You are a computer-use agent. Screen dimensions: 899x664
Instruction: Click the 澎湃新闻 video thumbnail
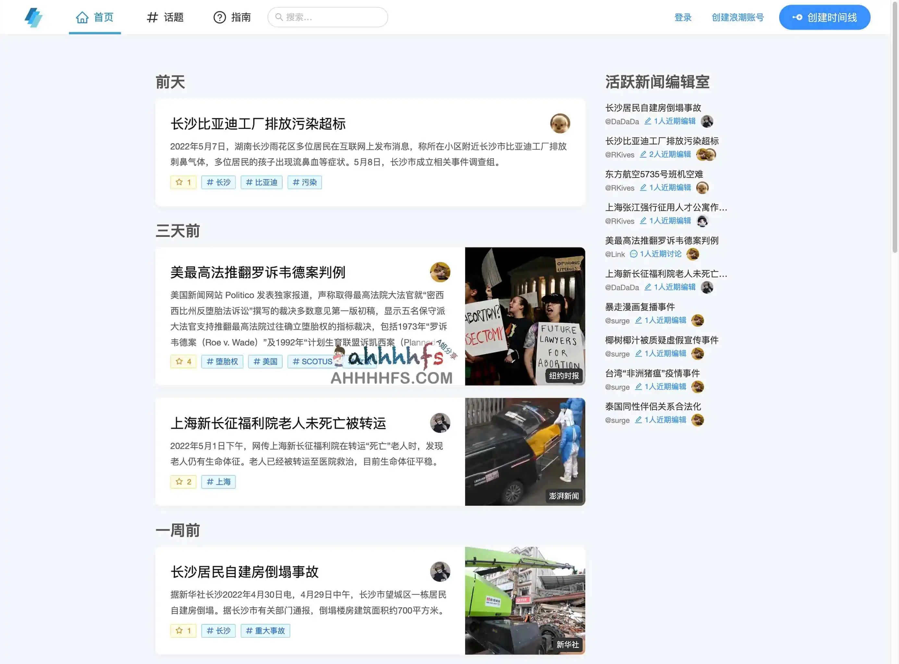pos(525,452)
